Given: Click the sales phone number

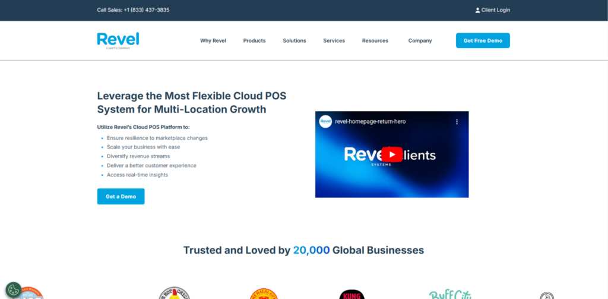Looking at the screenshot, I should click(x=146, y=10).
